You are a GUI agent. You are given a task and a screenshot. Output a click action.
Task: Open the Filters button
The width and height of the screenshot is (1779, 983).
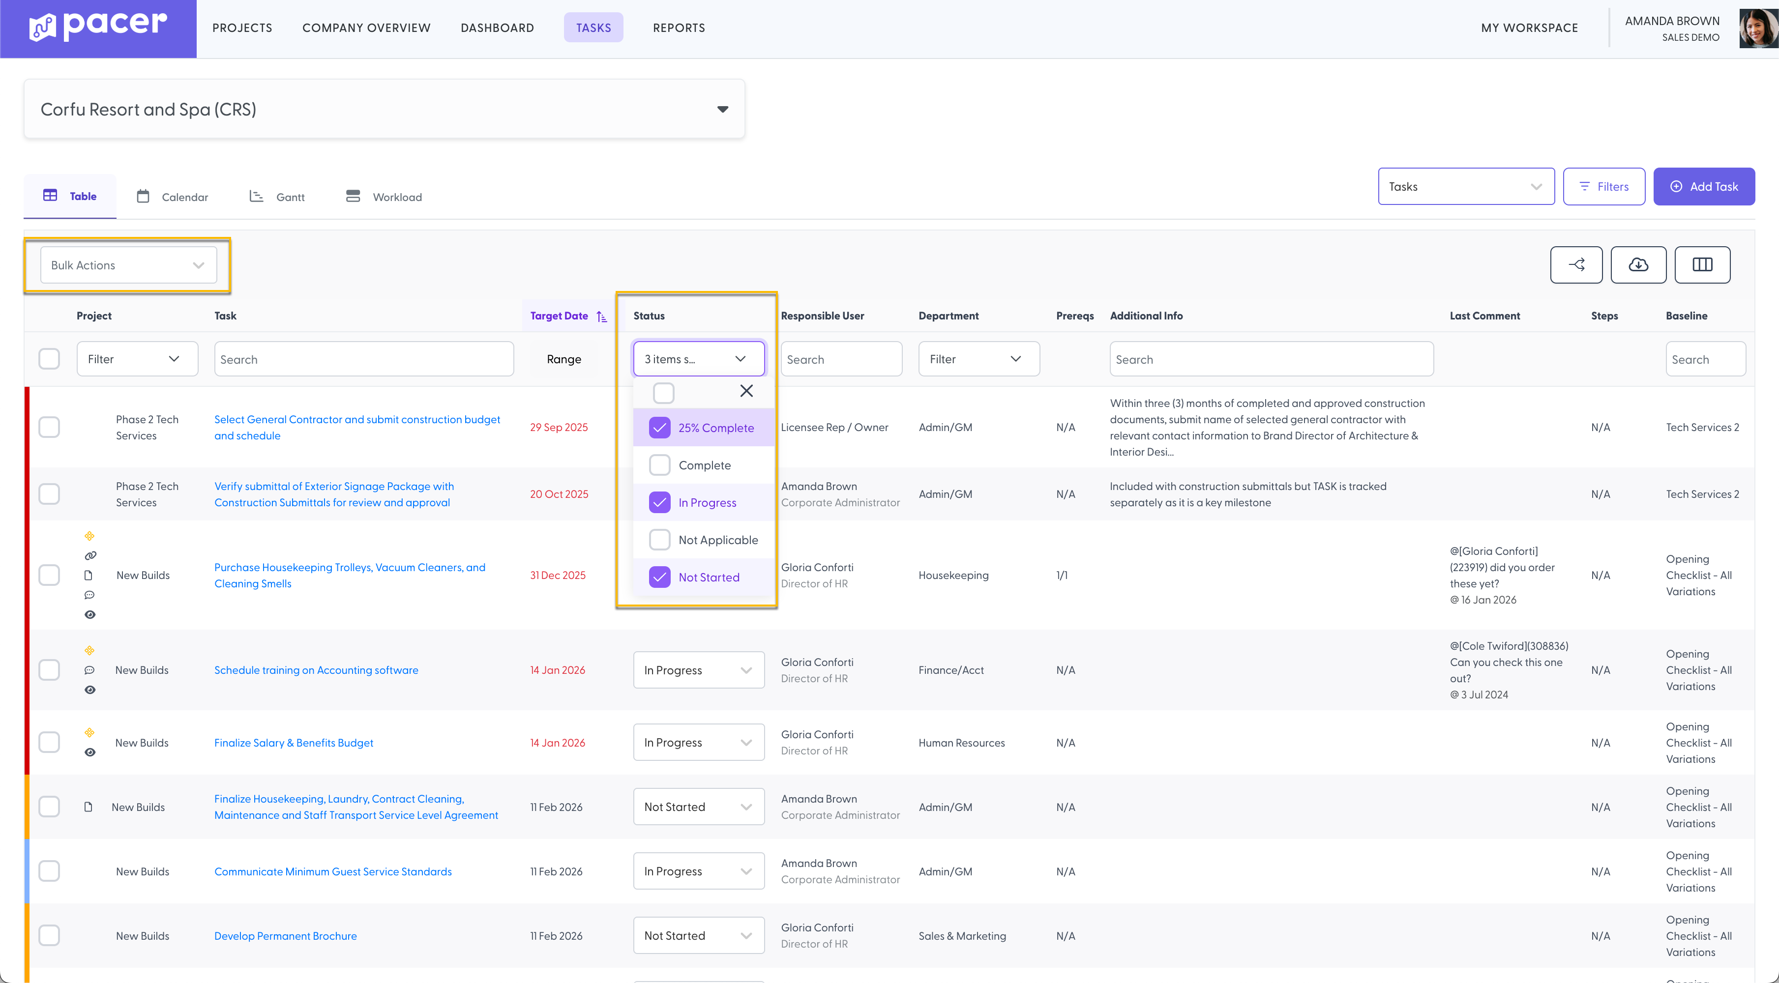(x=1603, y=186)
